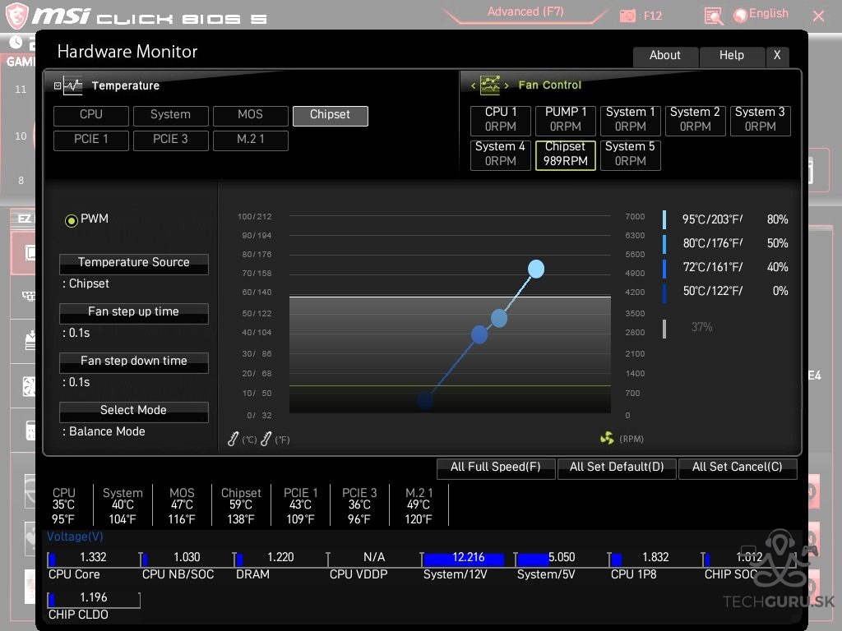
Task: Click All Set Cancel(C) button
Action: pyautogui.click(x=738, y=467)
